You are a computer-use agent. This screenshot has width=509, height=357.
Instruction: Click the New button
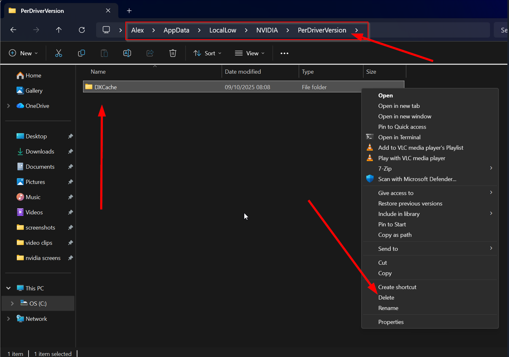pyautogui.click(x=23, y=53)
